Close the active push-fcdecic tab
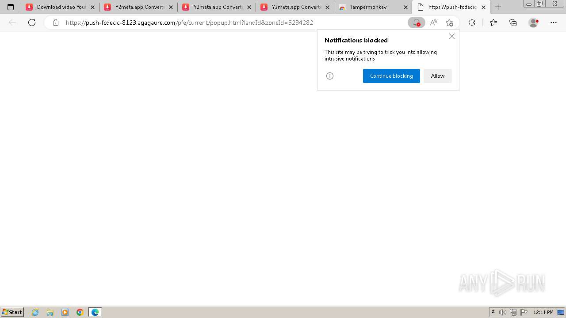The image size is (566, 318). tap(483, 7)
